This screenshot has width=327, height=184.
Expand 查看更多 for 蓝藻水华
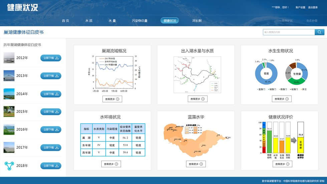(x=196, y=164)
